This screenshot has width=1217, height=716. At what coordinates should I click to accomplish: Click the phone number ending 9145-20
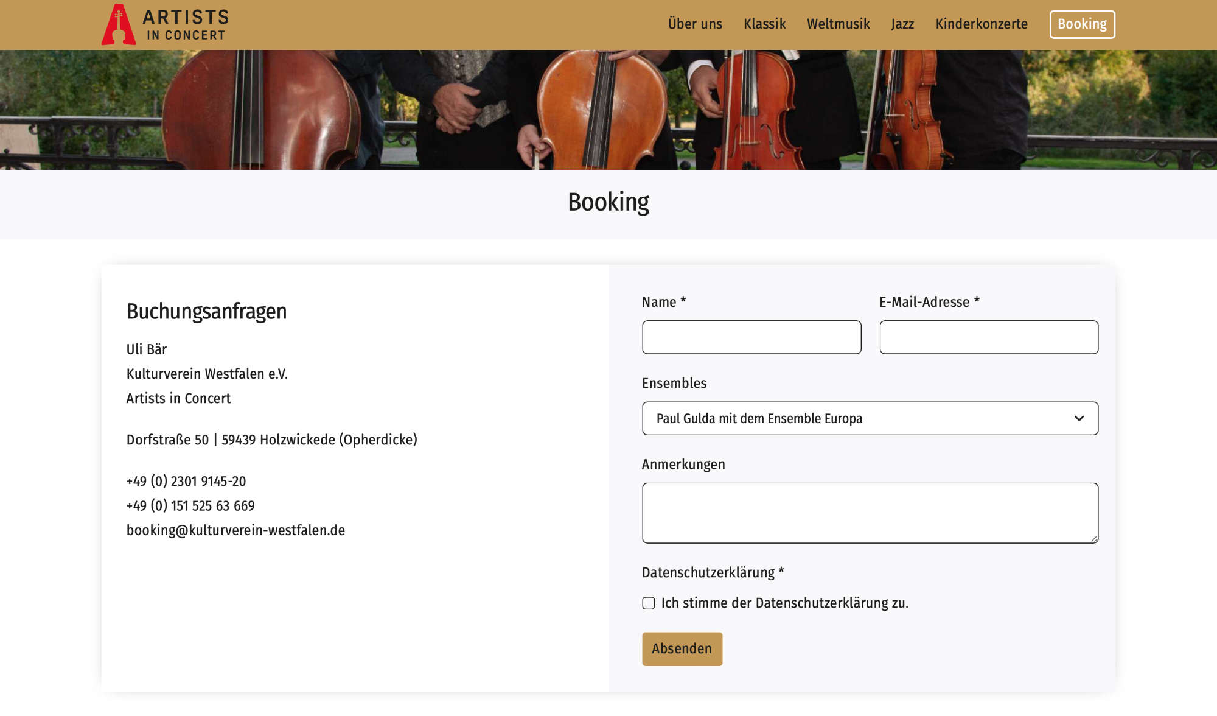click(186, 482)
